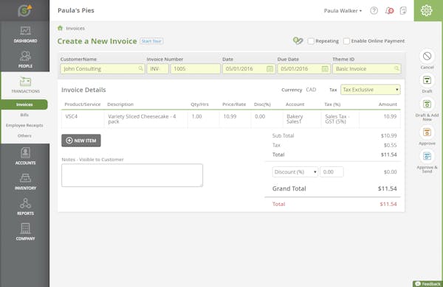The height and width of the screenshot is (287, 443).
Task: Click the Date field 05/01/2016
Action: (x=248, y=68)
